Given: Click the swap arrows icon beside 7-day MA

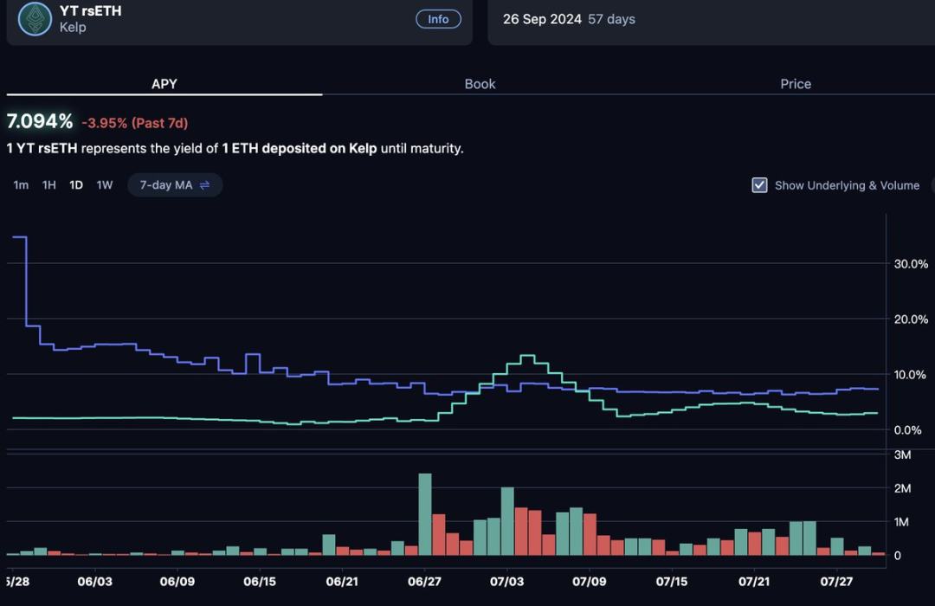Looking at the screenshot, I should (205, 185).
